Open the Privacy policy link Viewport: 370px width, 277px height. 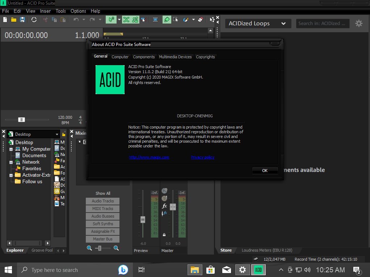click(x=202, y=157)
